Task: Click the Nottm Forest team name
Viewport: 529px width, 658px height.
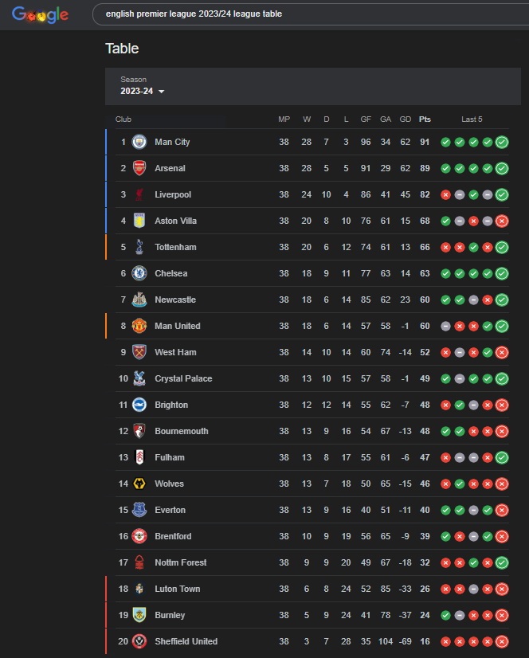Action: coord(181,562)
